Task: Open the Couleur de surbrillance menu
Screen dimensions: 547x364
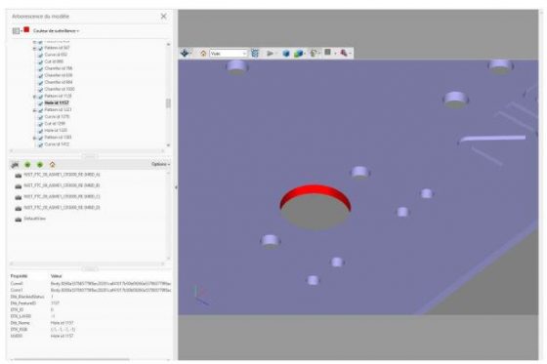Action: pos(56,30)
